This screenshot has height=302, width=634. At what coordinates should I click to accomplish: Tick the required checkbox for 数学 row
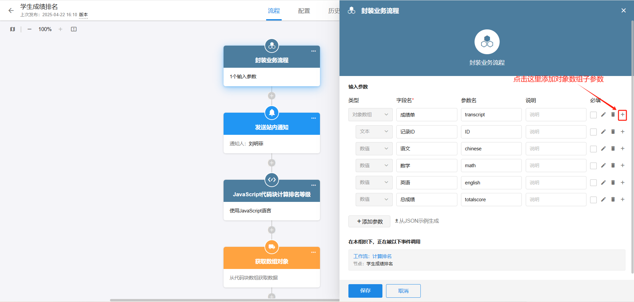tap(593, 166)
